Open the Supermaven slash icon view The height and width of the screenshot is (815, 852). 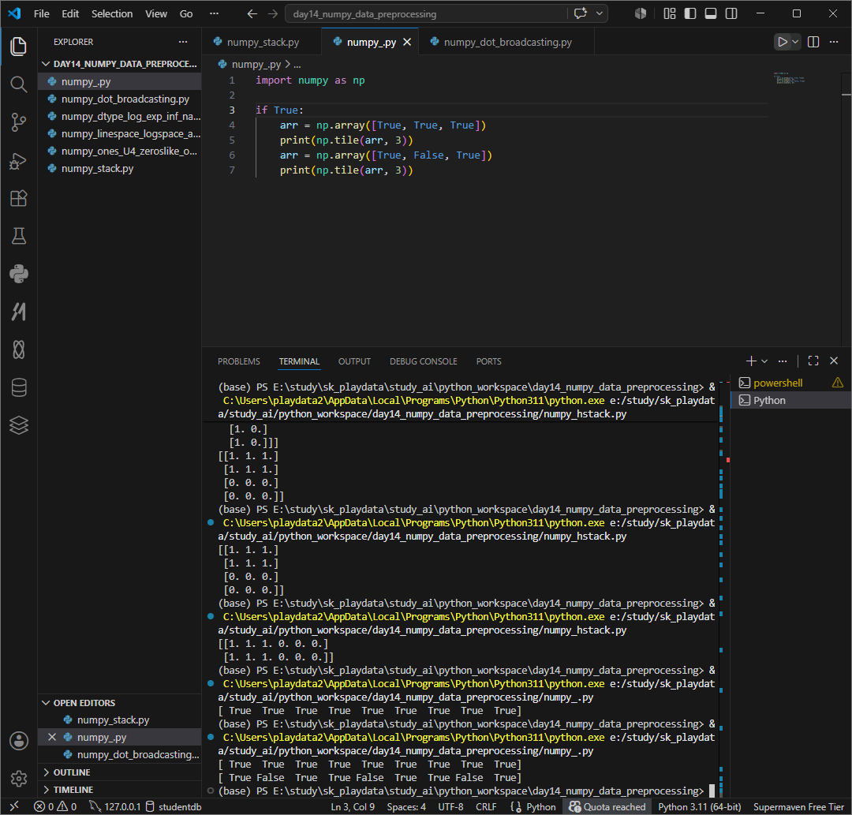click(18, 312)
